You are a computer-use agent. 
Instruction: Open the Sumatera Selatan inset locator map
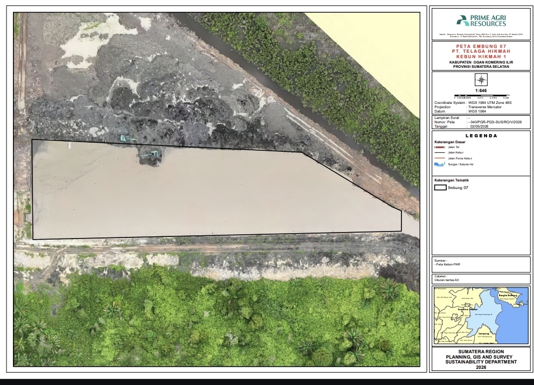coord(481,315)
